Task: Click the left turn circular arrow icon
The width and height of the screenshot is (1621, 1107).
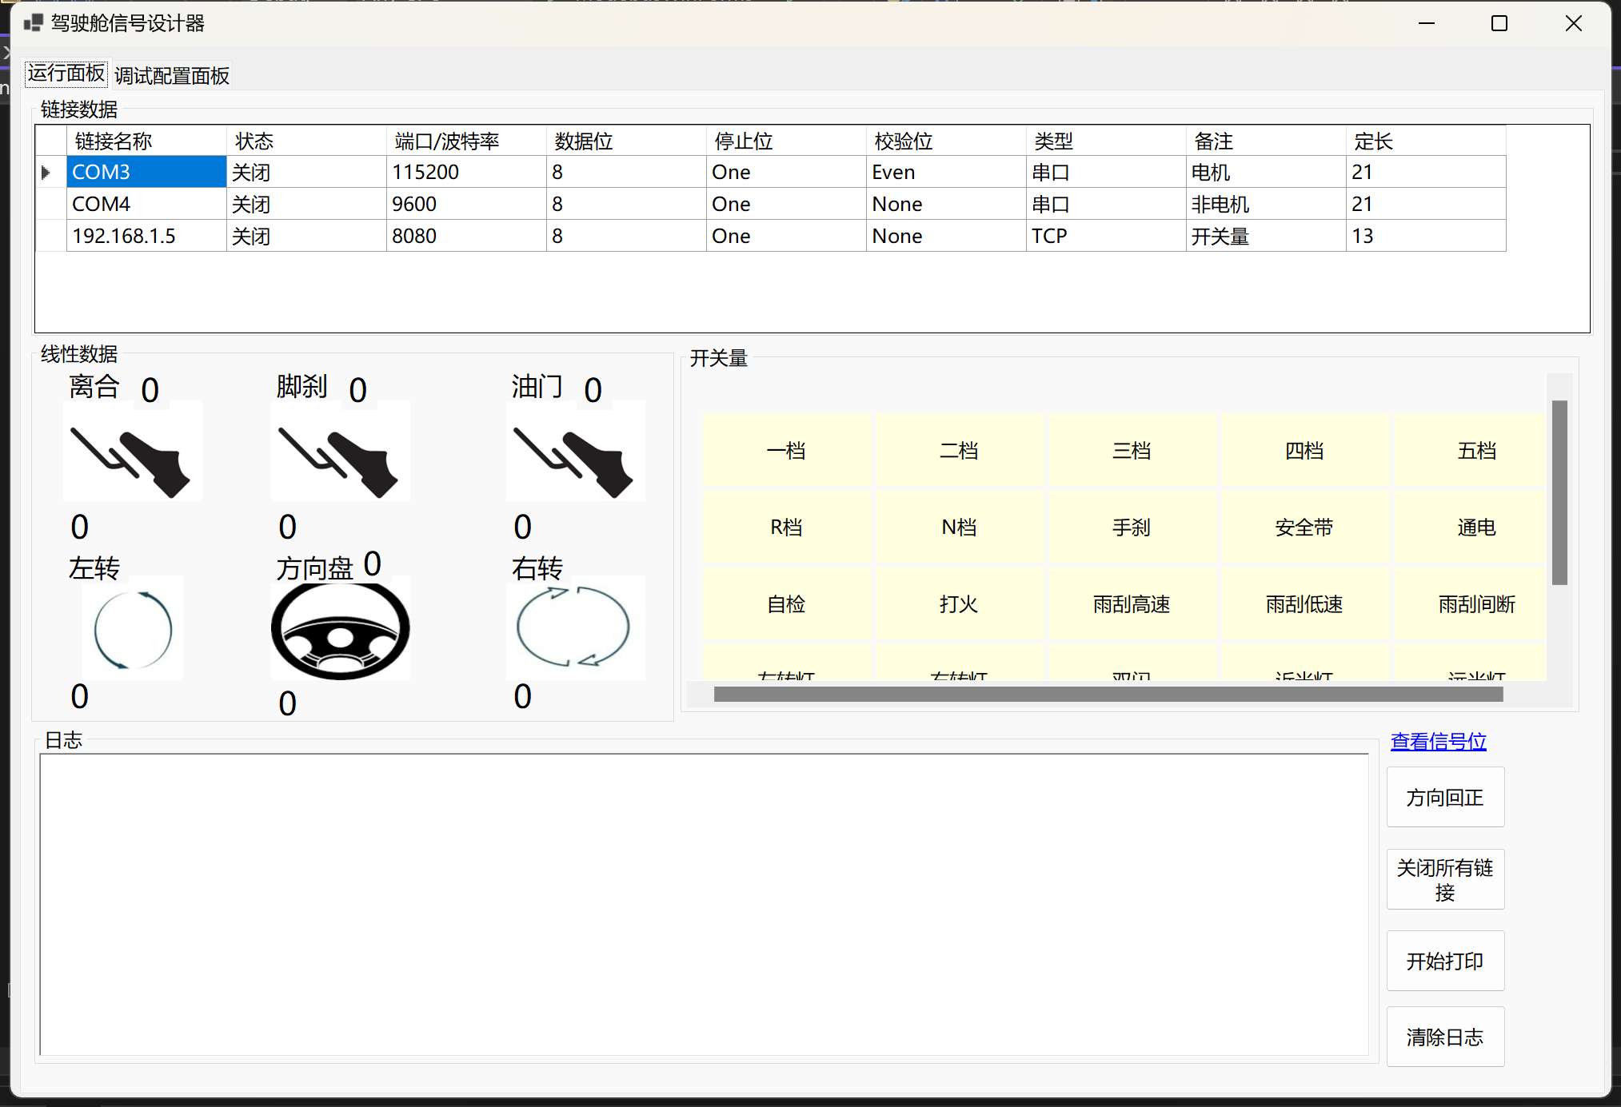Action: point(133,629)
